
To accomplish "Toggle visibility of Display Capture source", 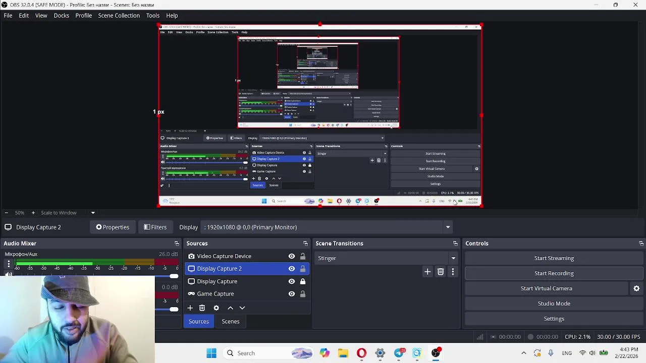I will (x=292, y=281).
